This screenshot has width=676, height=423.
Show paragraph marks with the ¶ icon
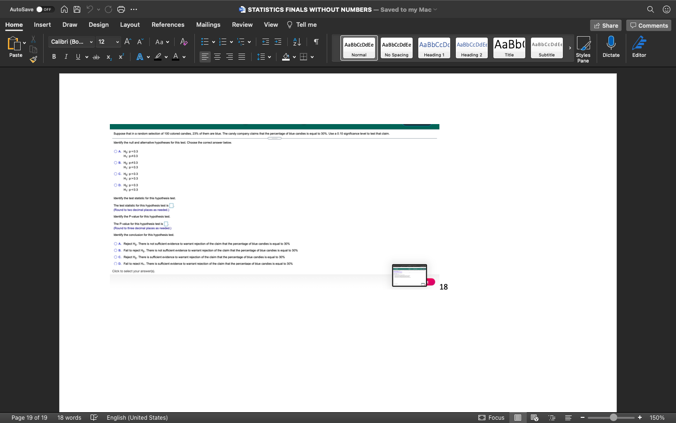[315, 42]
